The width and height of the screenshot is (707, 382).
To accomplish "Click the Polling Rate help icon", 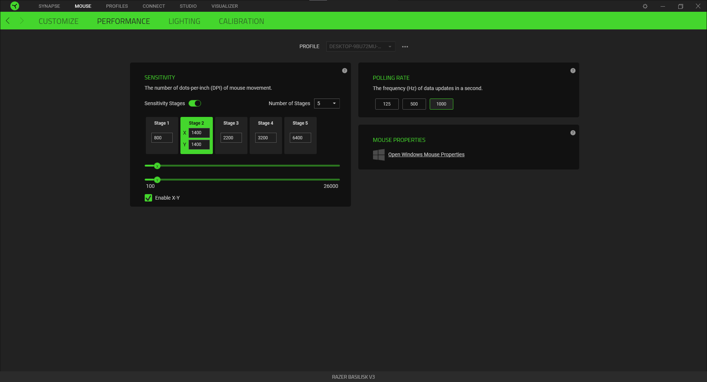I will (x=573, y=71).
